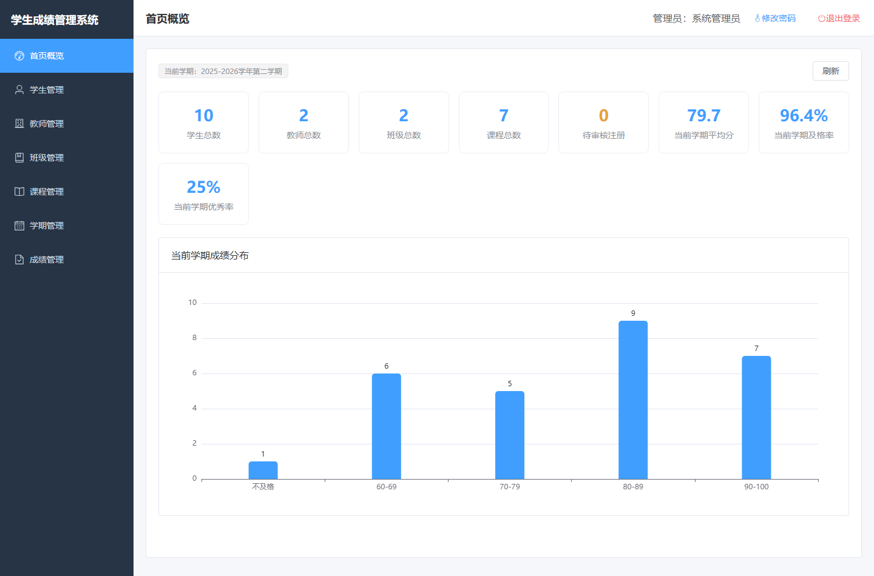The width and height of the screenshot is (874, 576).
Task: Click the 当前学期平均分 card showing 79.7
Action: (703, 122)
